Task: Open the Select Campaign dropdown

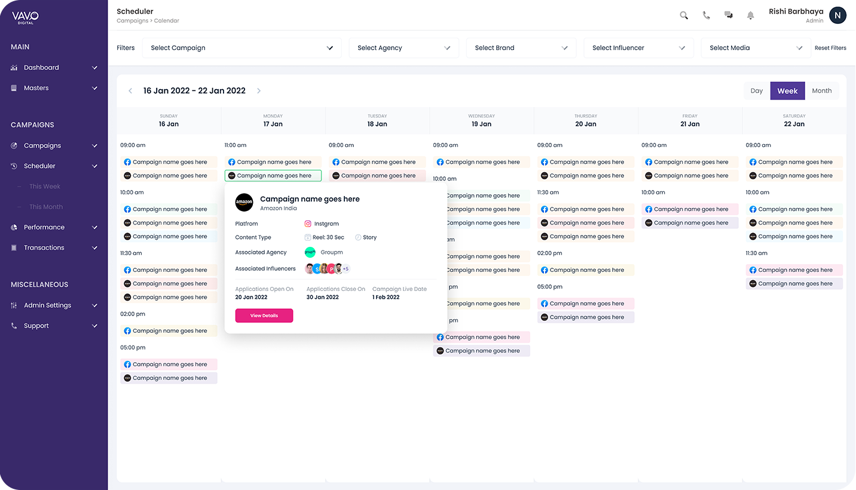Action: 241,48
